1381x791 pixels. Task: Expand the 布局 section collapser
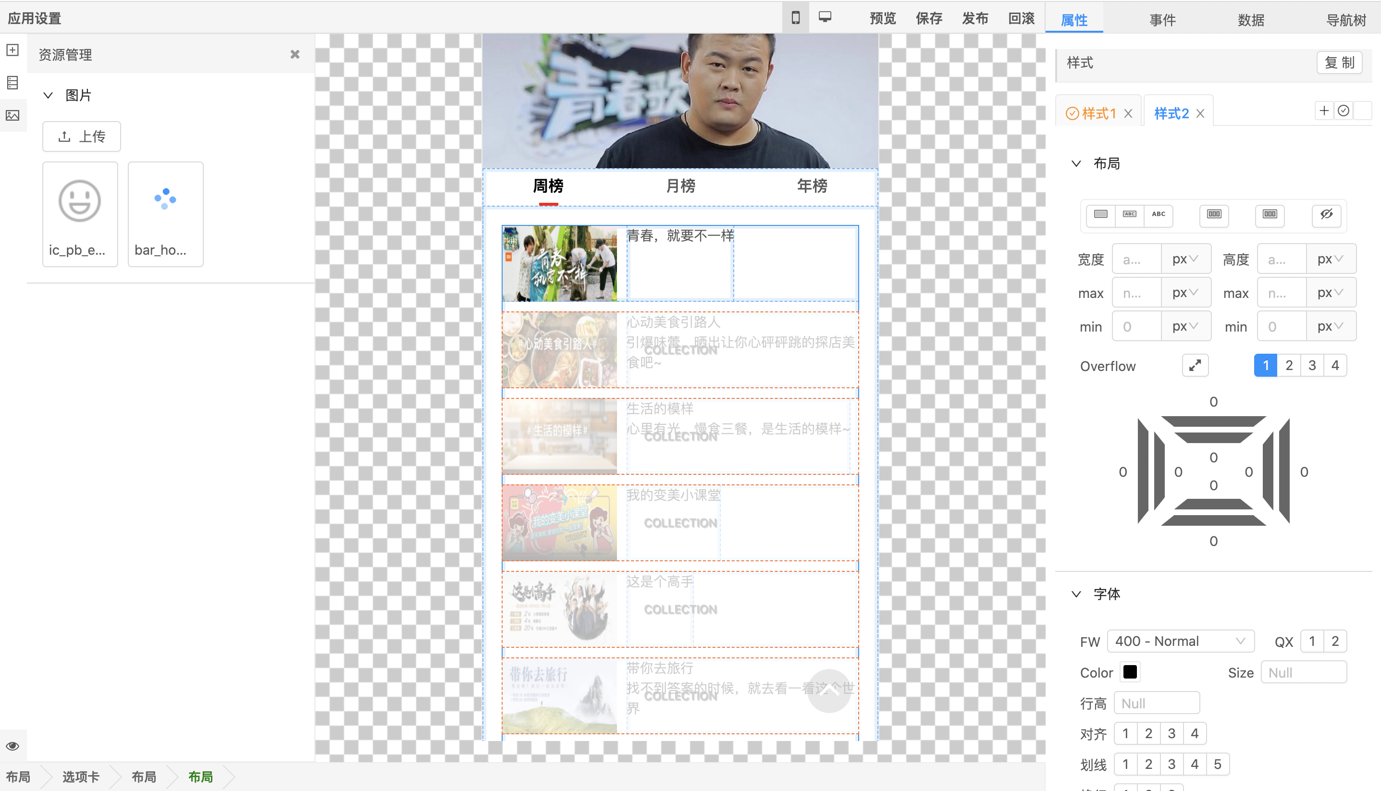[x=1076, y=161]
